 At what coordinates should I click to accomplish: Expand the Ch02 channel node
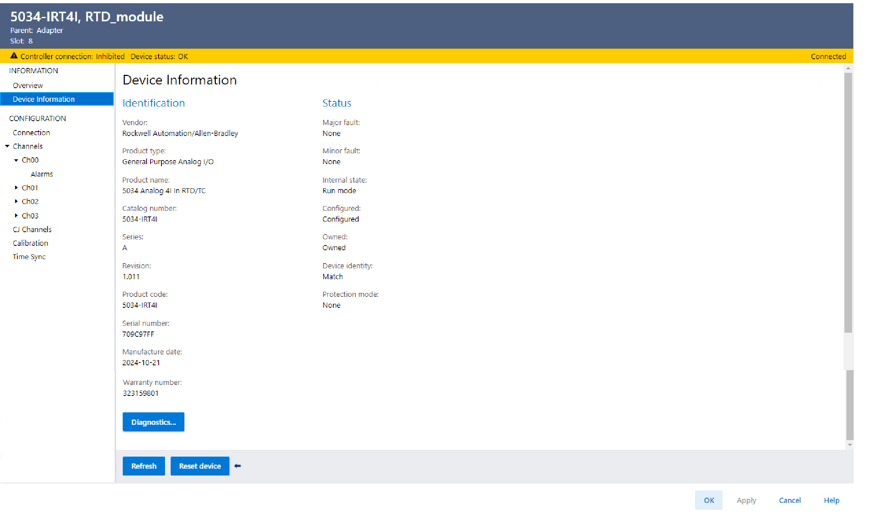point(16,201)
